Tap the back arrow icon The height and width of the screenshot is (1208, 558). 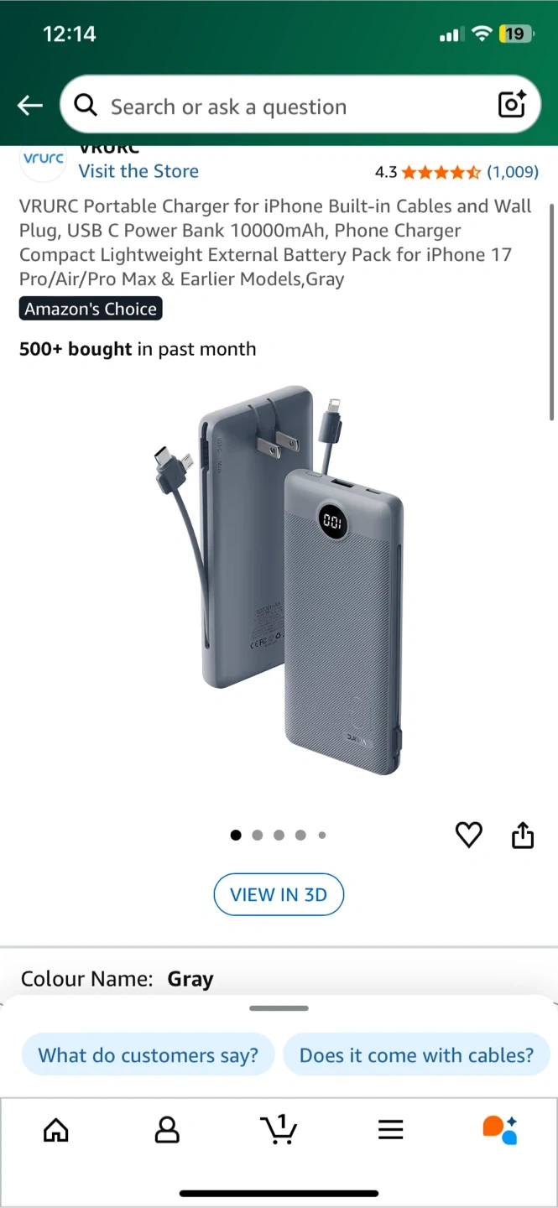tap(30, 106)
